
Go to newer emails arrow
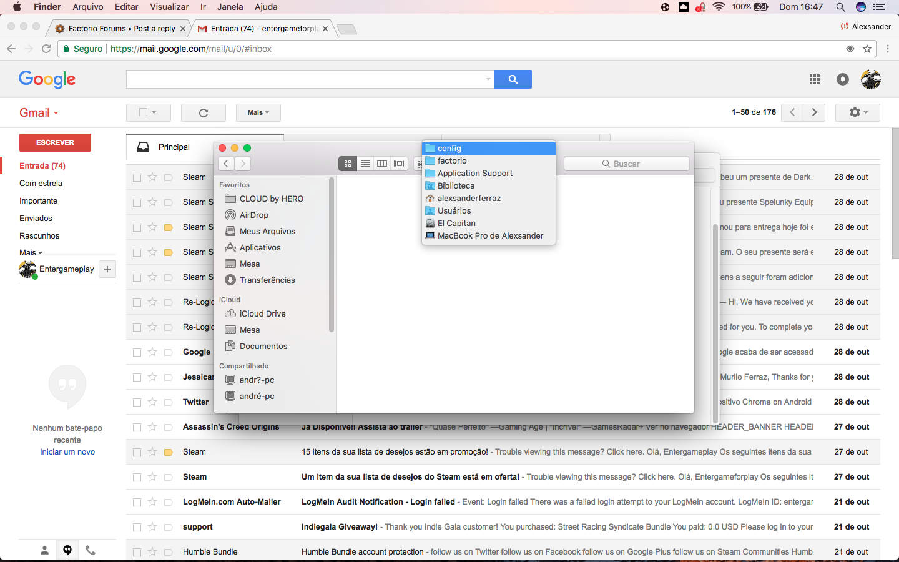[x=792, y=112]
